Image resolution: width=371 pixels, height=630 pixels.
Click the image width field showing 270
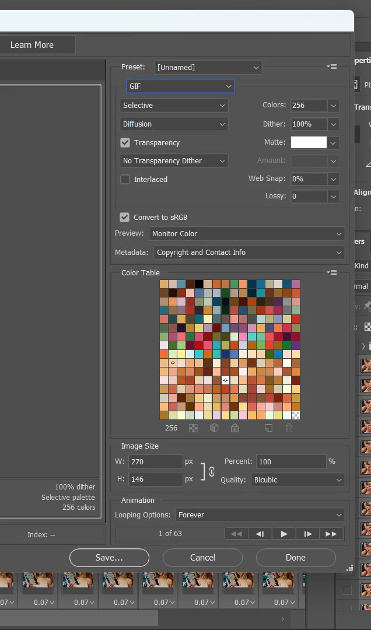point(156,462)
